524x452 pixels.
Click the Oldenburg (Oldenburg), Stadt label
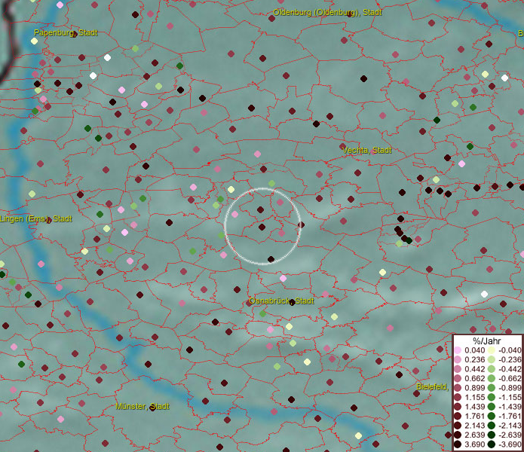pyautogui.click(x=317, y=13)
